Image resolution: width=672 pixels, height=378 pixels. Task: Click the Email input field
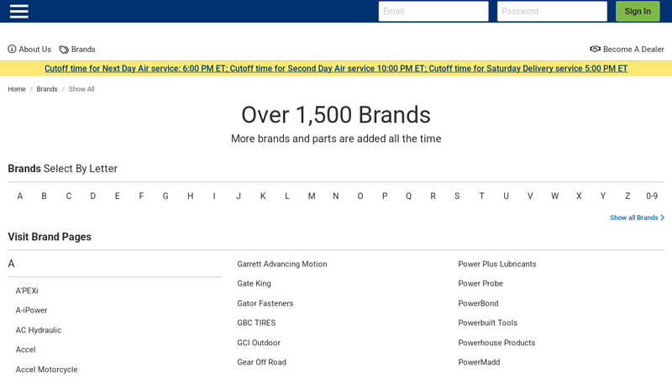pos(433,11)
